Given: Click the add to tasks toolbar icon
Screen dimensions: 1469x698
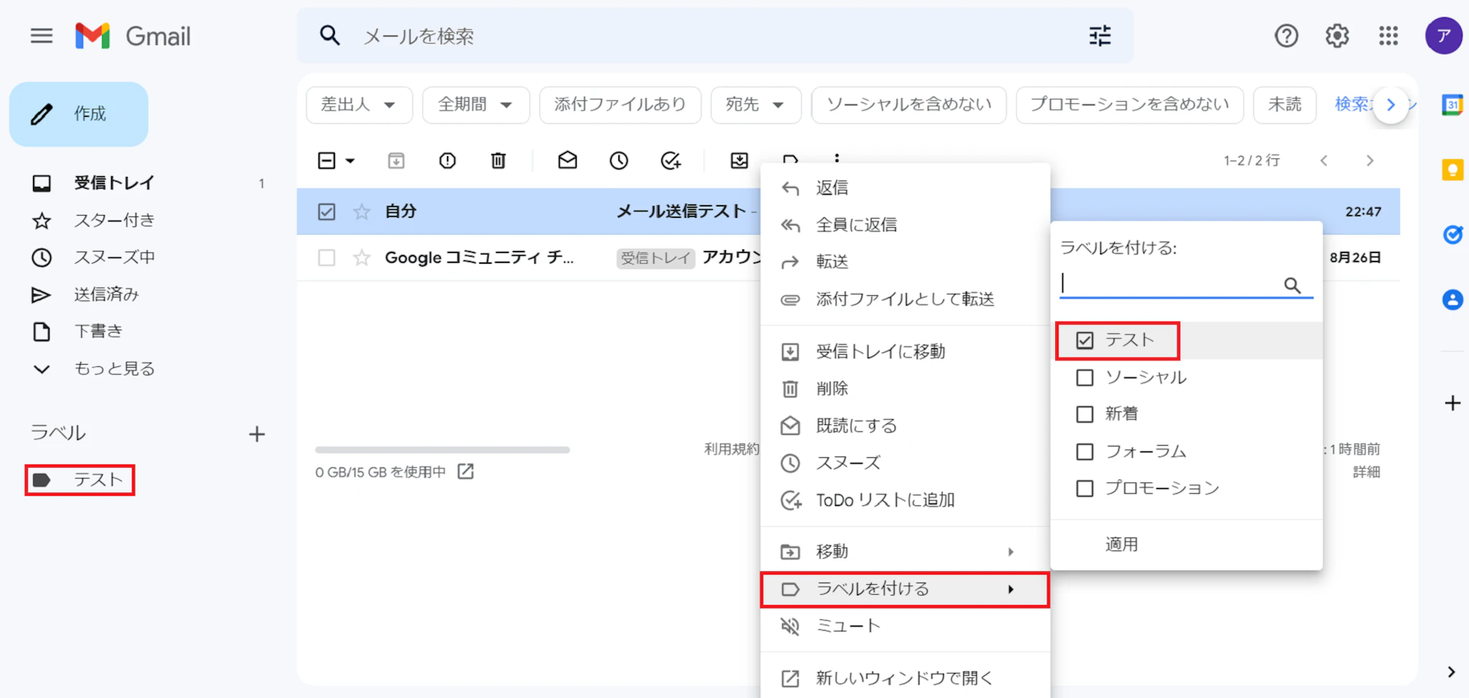Looking at the screenshot, I should click(x=670, y=161).
